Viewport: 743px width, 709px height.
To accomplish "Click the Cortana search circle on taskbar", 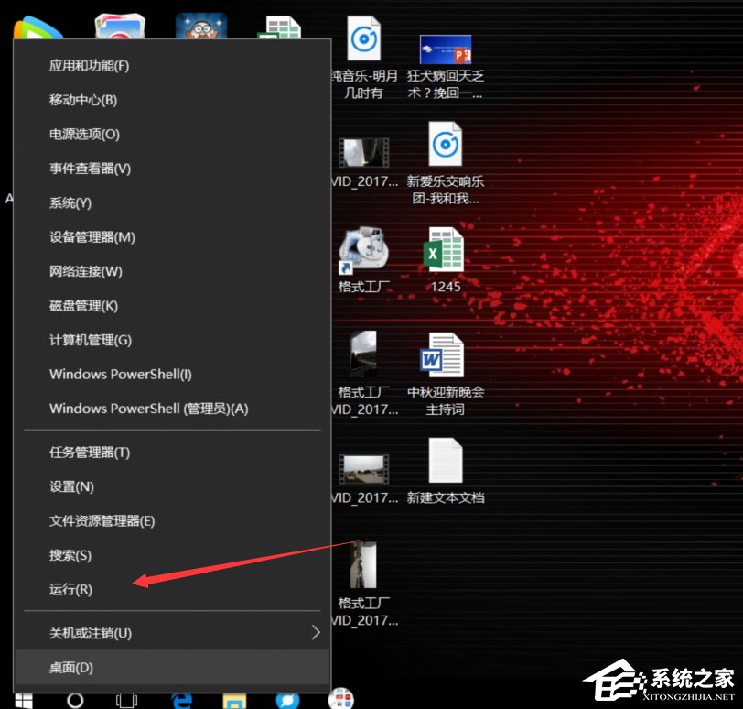I will point(75,699).
